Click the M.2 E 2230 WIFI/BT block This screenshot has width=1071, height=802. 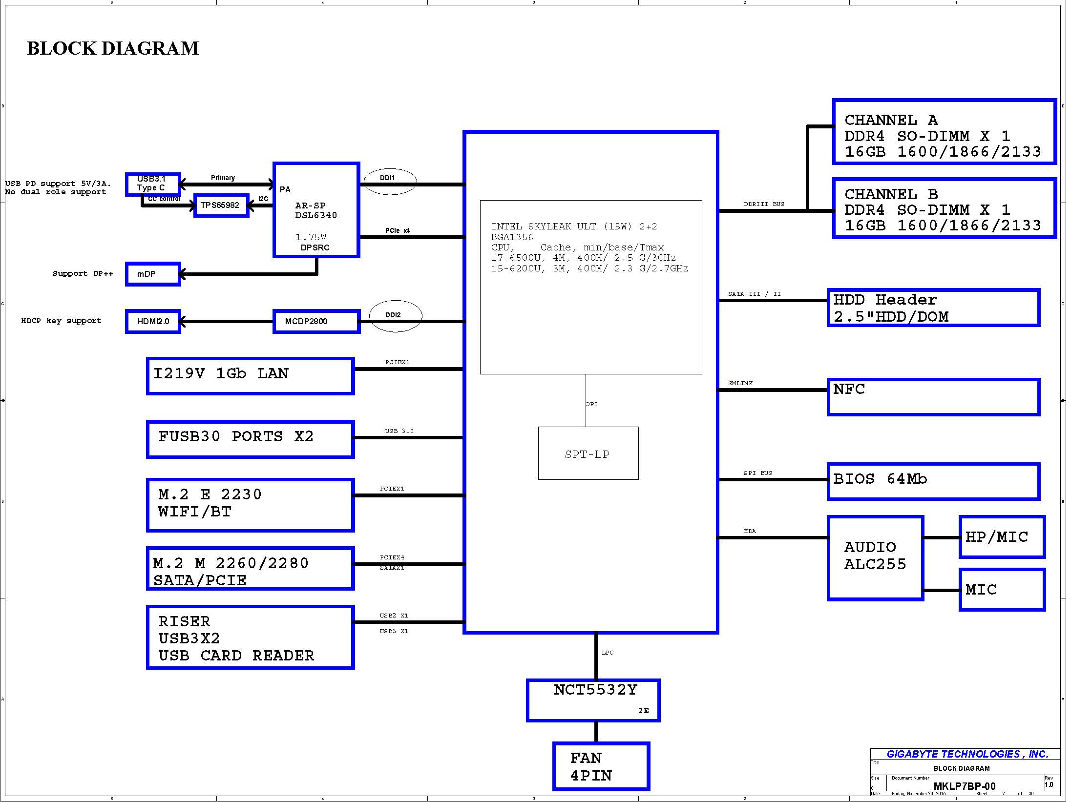(250, 505)
